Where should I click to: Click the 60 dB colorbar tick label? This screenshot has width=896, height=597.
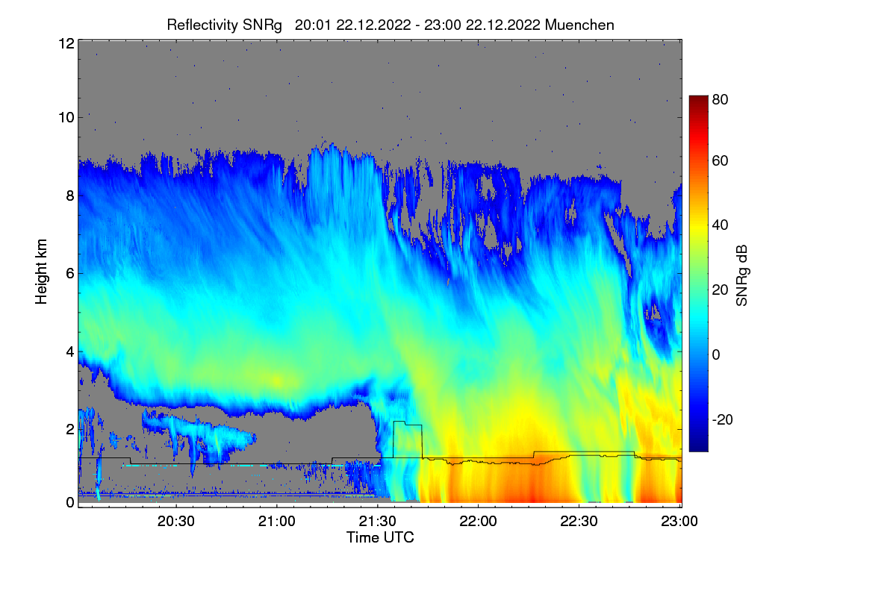720,161
